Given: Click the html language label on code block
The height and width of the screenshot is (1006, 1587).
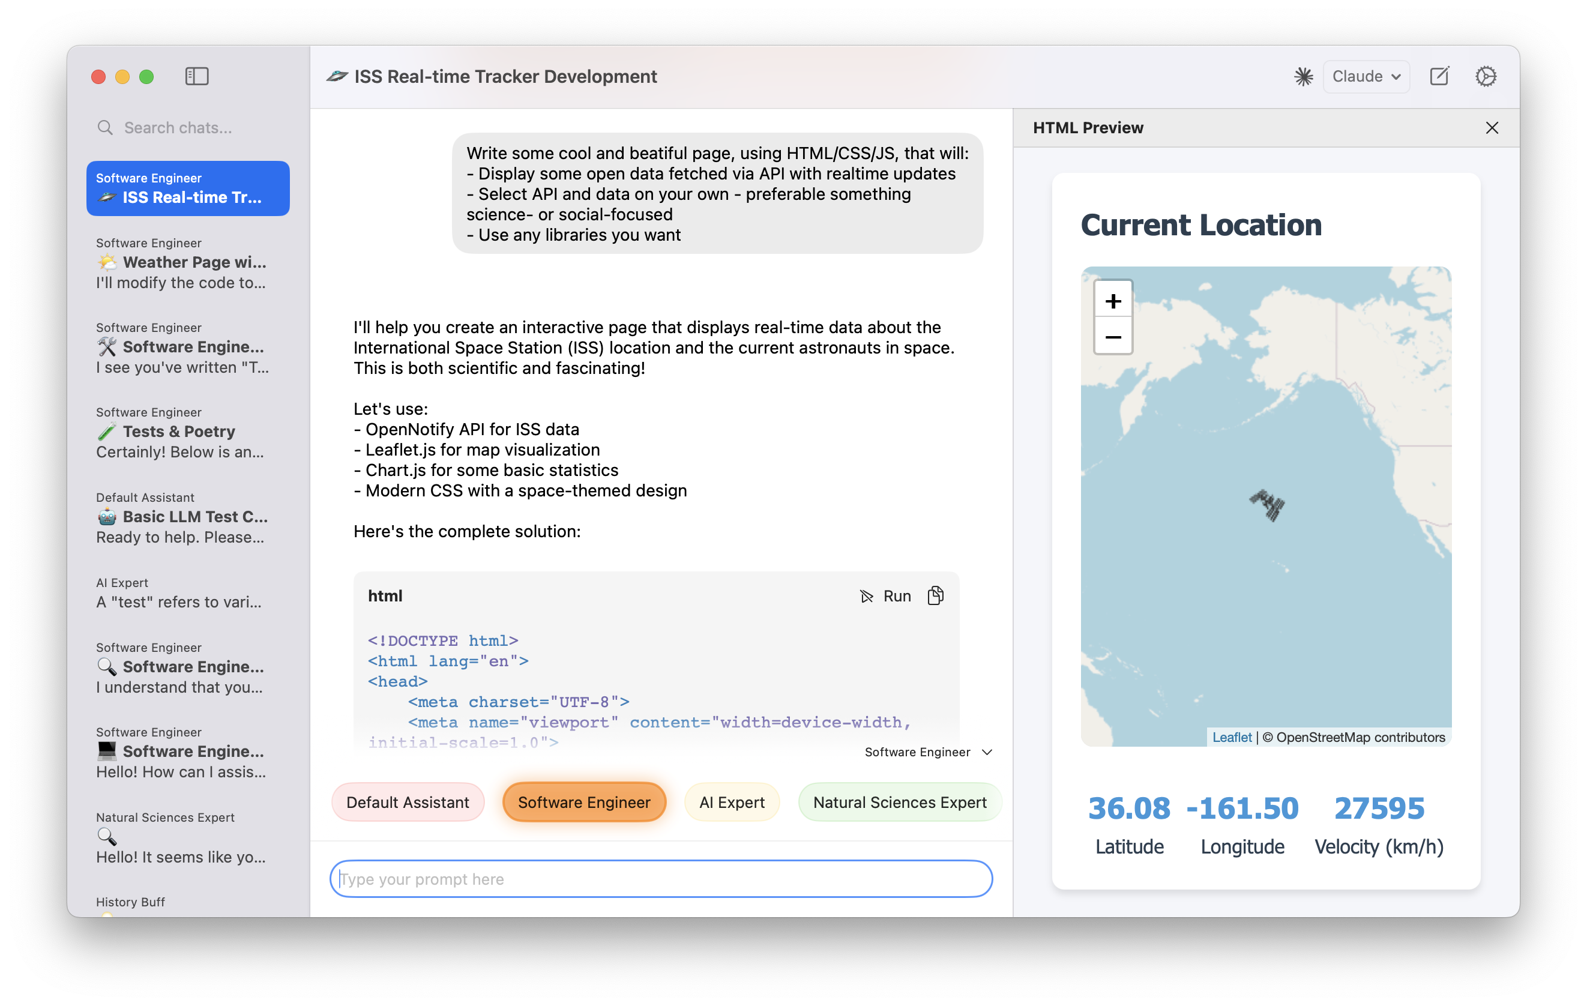Looking at the screenshot, I should click(385, 595).
